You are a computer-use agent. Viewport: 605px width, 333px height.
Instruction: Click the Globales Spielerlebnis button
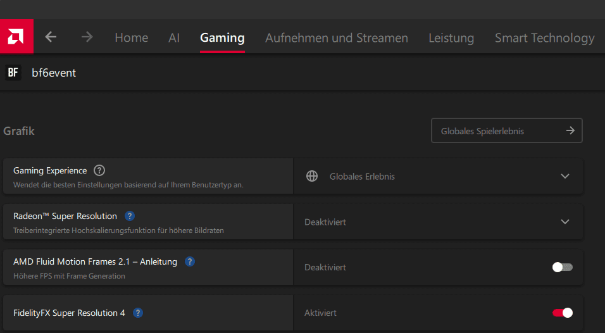pos(507,131)
